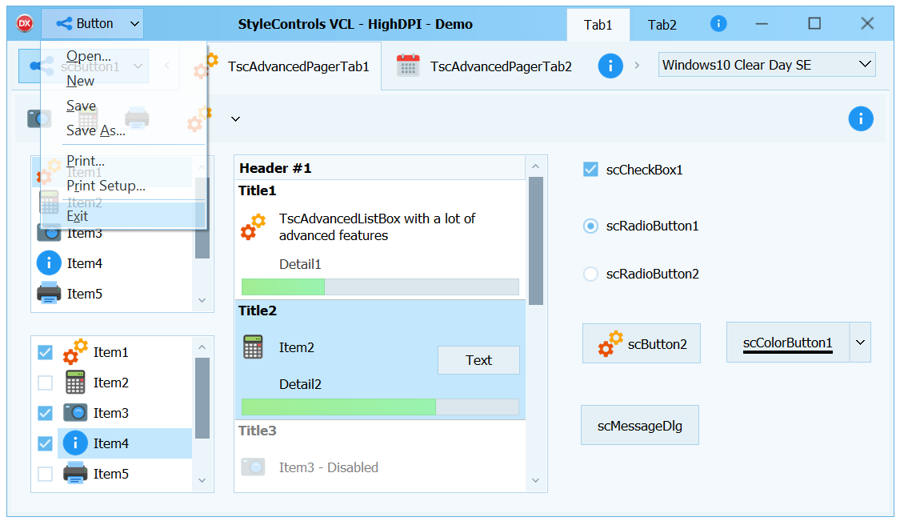The height and width of the screenshot is (521, 900).
Task: Click the checklist scrollbar thumb
Action: [202, 398]
